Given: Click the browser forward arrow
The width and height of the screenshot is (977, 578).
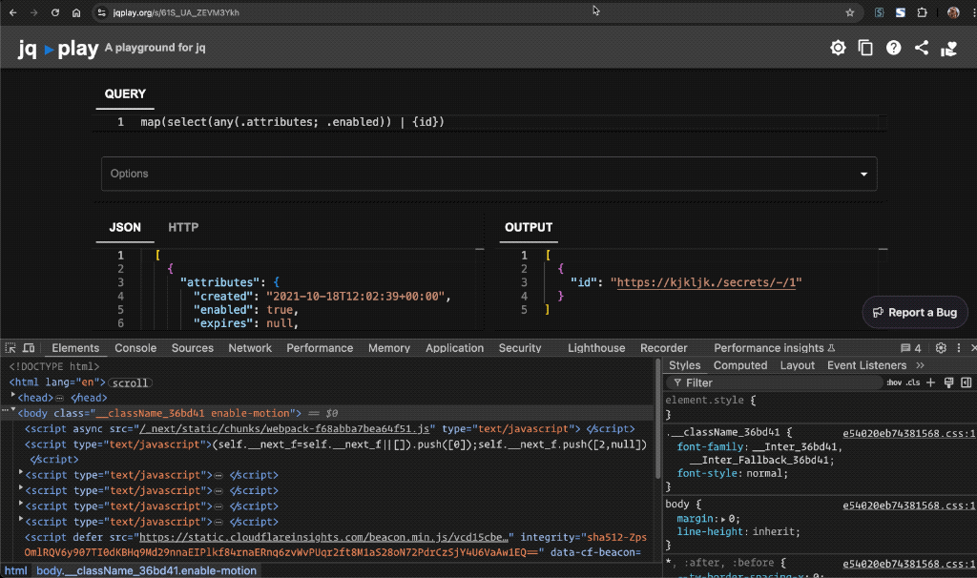Looking at the screenshot, I should click(33, 12).
